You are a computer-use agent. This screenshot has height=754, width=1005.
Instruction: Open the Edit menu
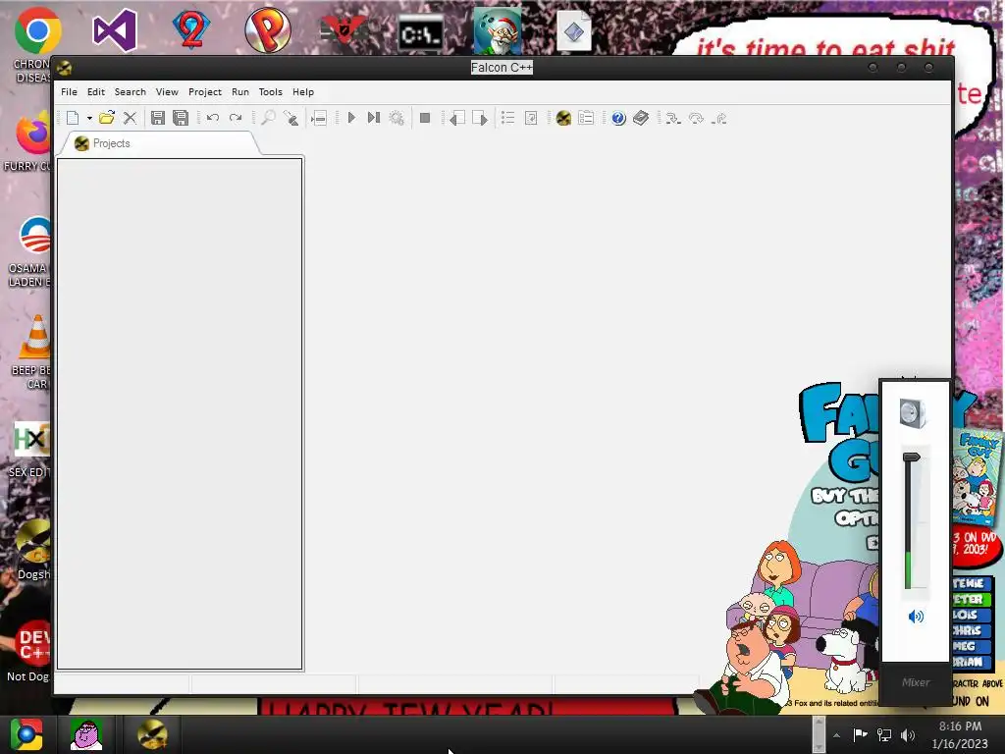pos(96,91)
